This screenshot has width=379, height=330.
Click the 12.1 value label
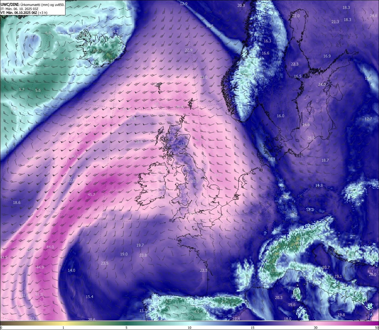[x=272, y=159]
